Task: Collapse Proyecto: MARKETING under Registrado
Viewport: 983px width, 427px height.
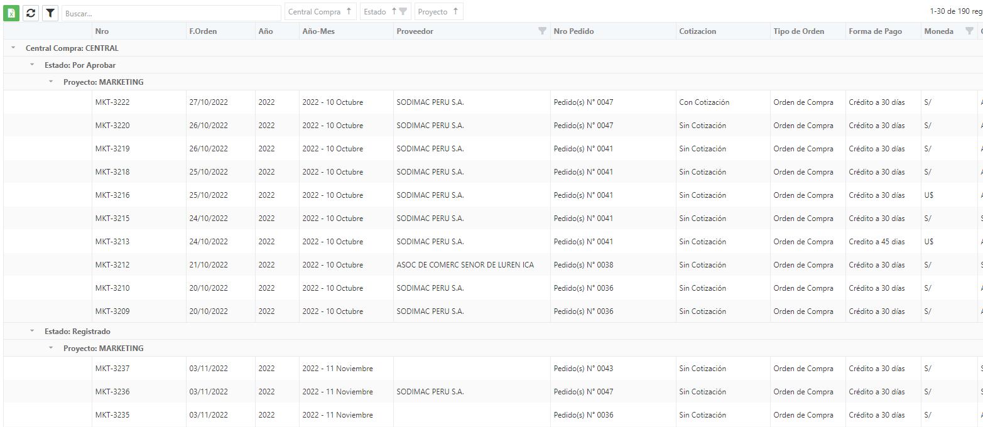Action: [x=51, y=348]
